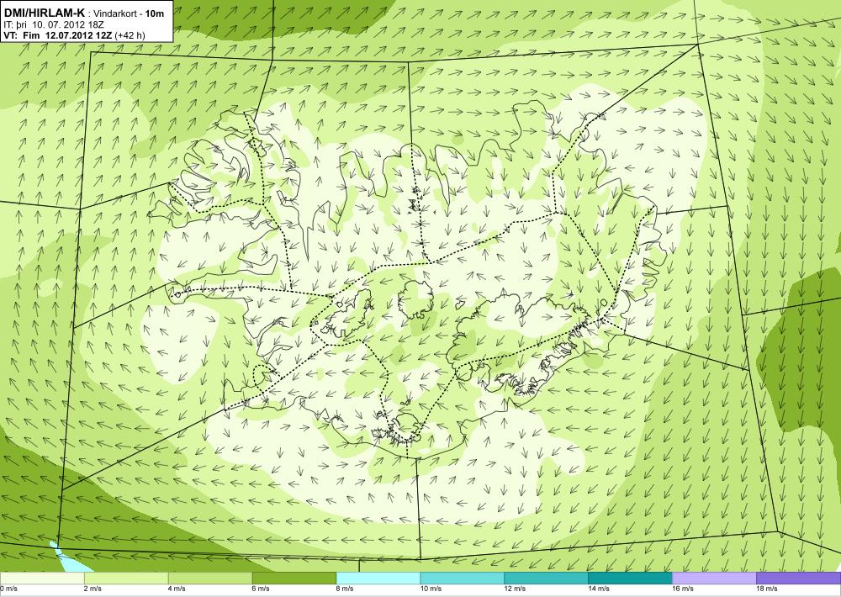This screenshot has width=841, height=597.
Task: Click the '14 m/s' legend label
Action: (599, 589)
